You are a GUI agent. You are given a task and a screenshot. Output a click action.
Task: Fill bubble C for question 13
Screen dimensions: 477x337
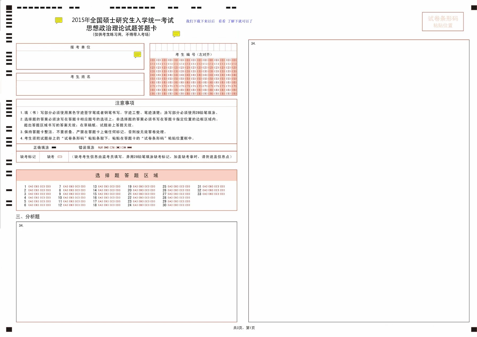point(112,187)
